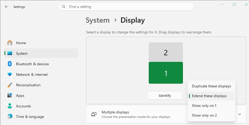Click the back arrow in Settings

(6, 7)
